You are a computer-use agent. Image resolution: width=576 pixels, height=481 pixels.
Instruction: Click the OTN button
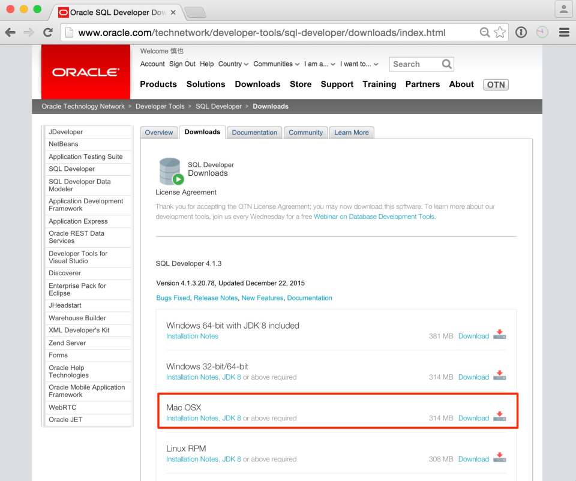(496, 85)
